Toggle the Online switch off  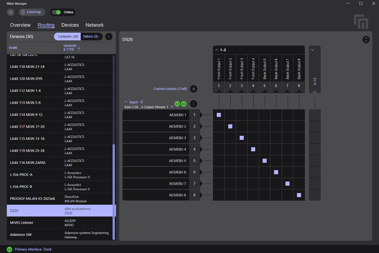tap(56, 12)
